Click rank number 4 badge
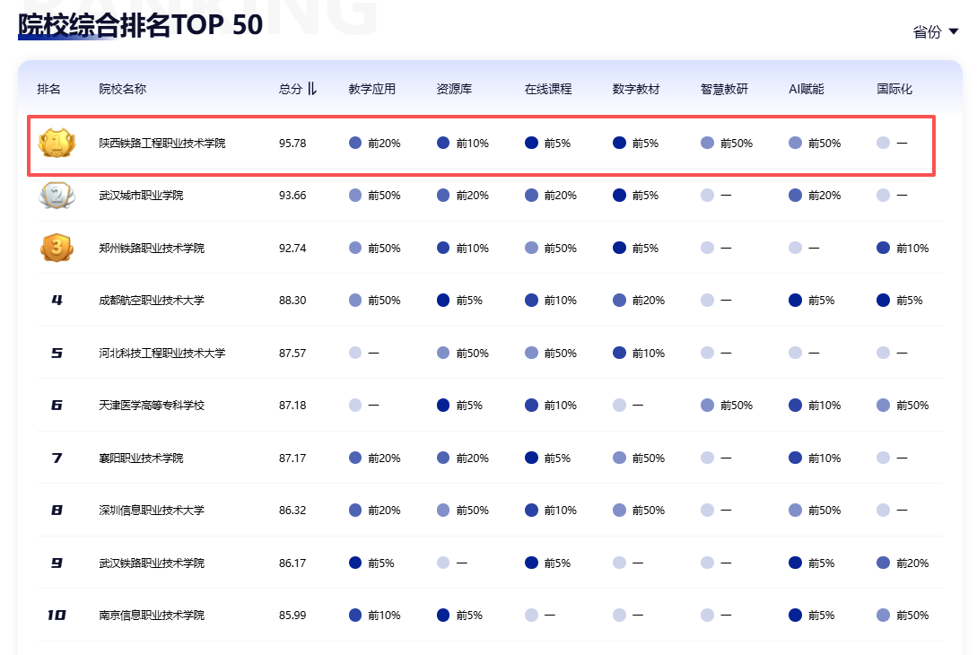The width and height of the screenshot is (977, 655). (x=57, y=300)
